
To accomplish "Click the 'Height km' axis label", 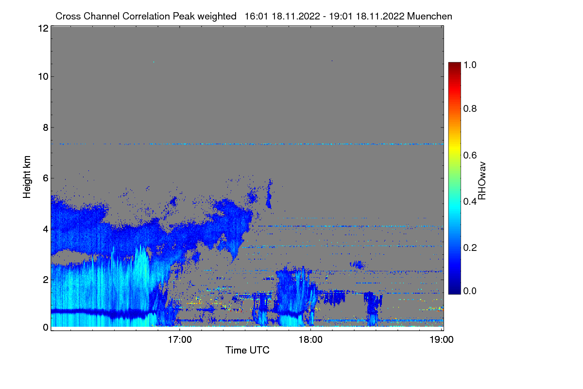I will coord(27,177).
